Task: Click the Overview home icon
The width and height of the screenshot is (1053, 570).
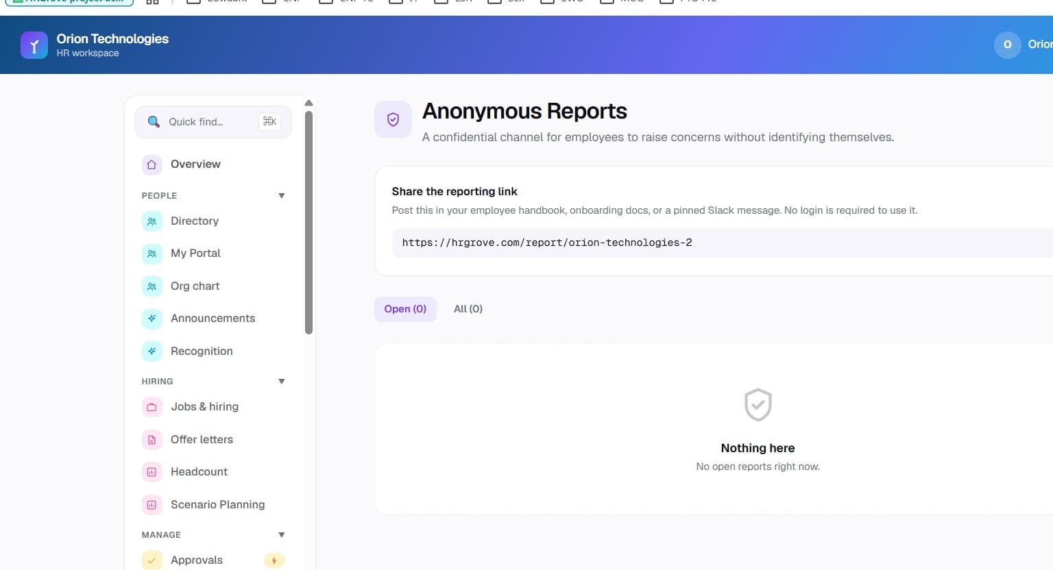Action: [x=152, y=164]
